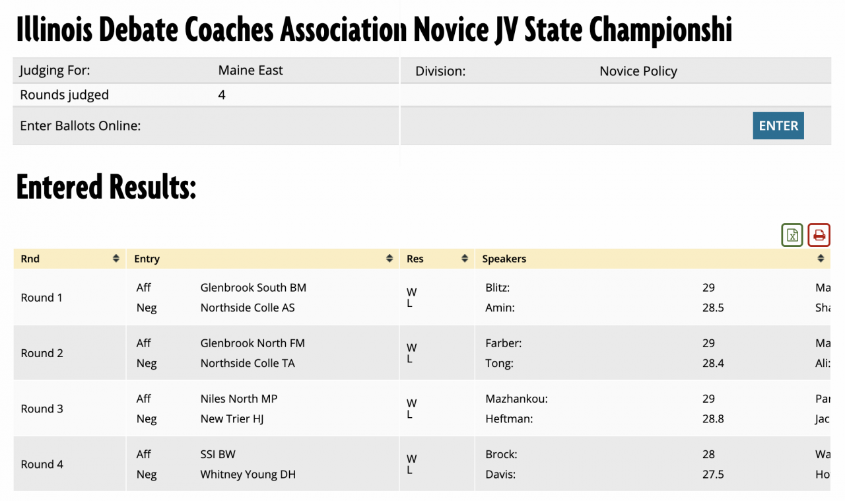Click the Res column header
Viewport: 845px width, 501px height.
click(x=415, y=259)
